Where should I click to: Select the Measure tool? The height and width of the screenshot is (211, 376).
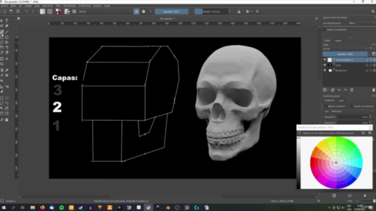(x=6, y=86)
